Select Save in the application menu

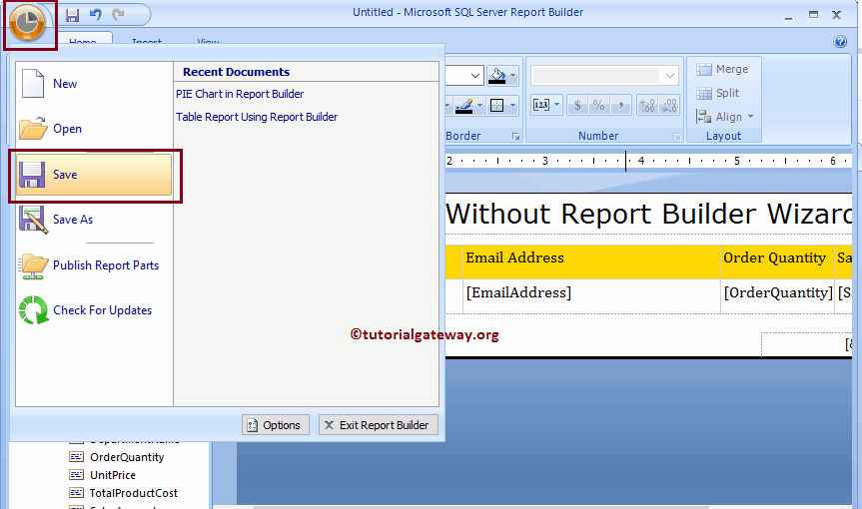(94, 175)
